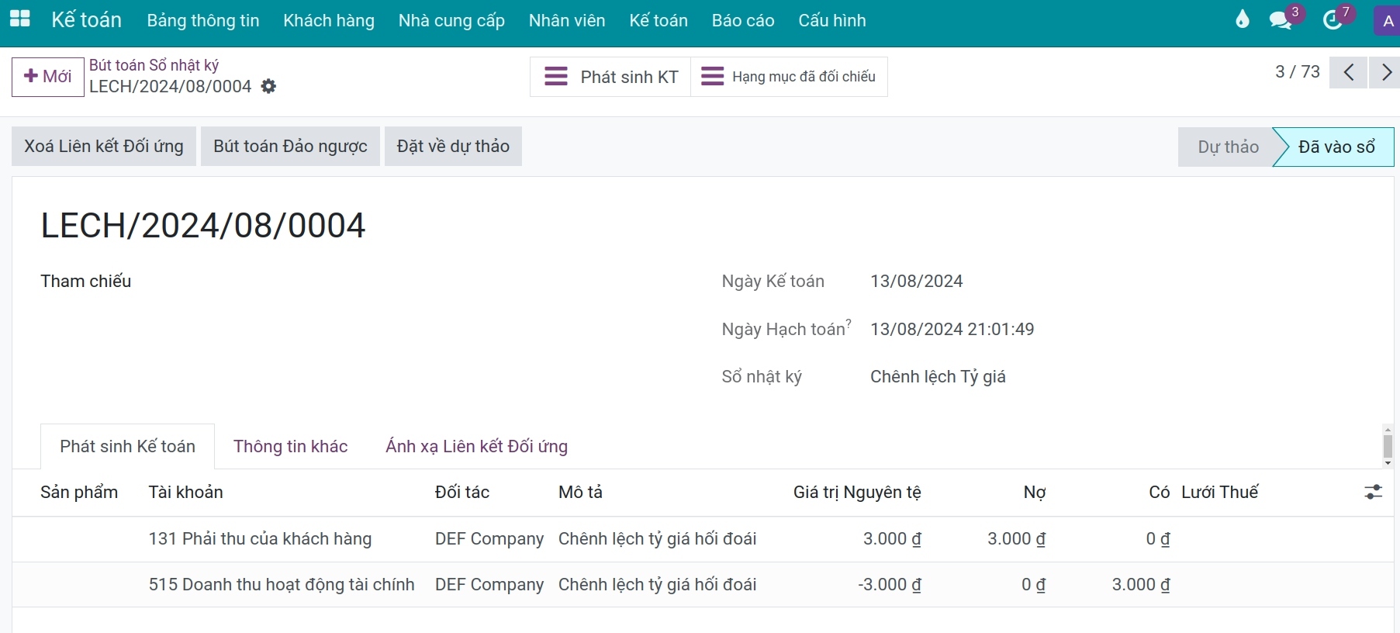This screenshot has width=1400, height=633.
Task: Open the Cấu hình menu
Action: coord(832,21)
